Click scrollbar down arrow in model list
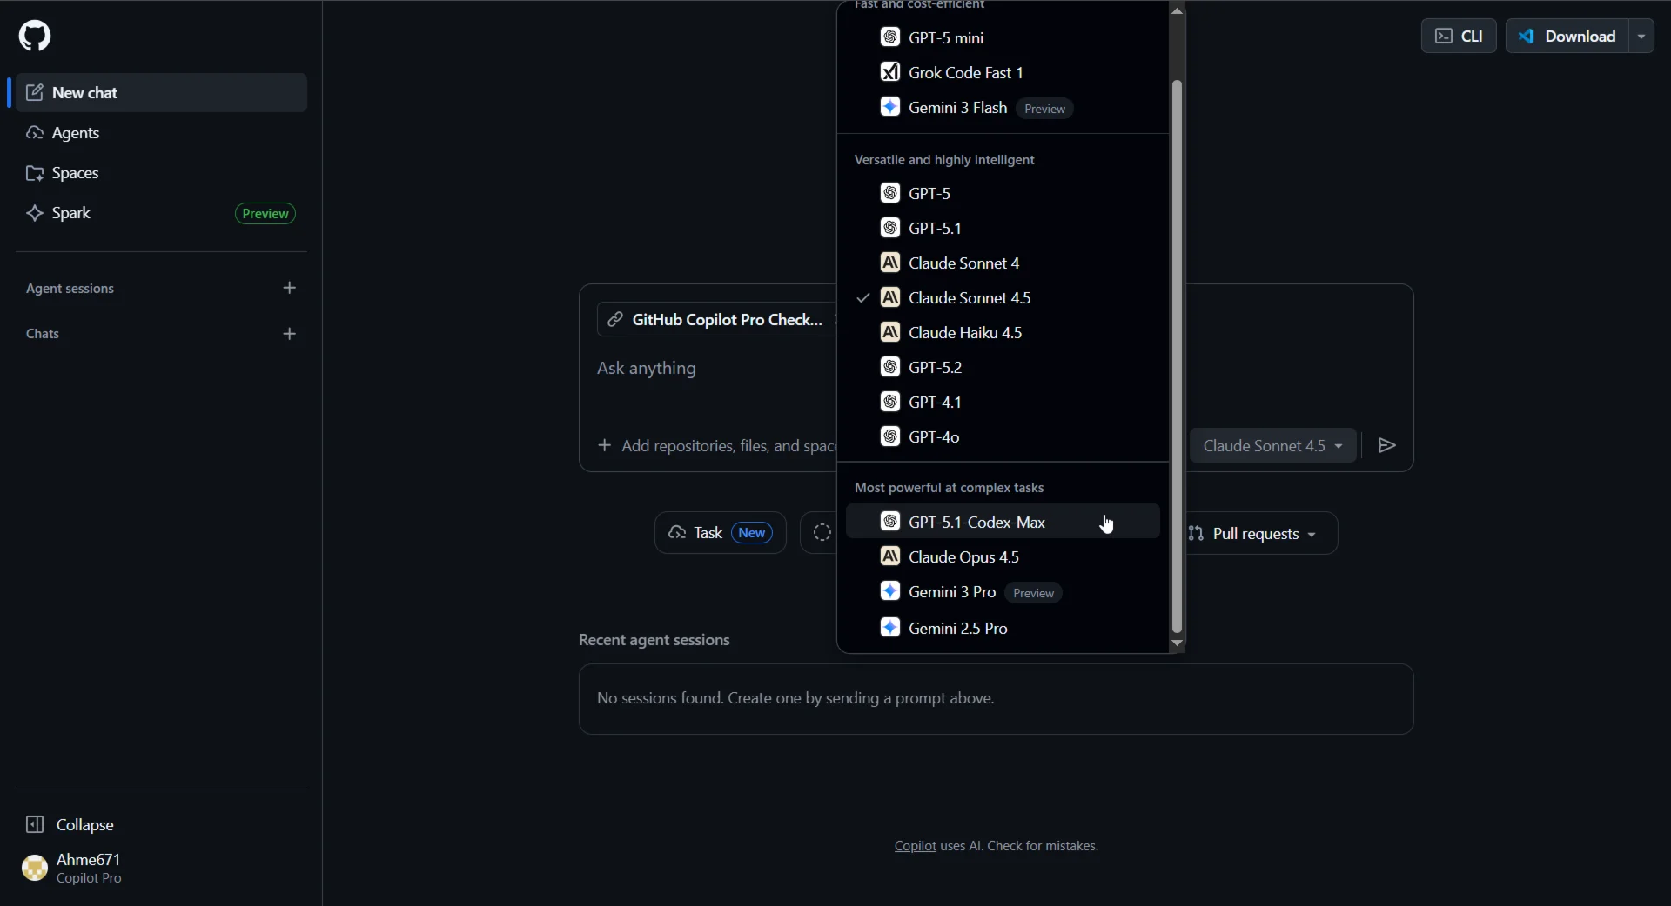This screenshot has width=1671, height=906. [1178, 644]
